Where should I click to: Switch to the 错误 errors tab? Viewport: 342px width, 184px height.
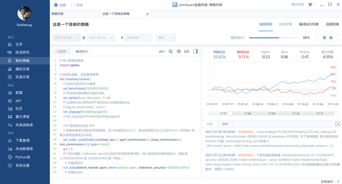[x=225, y=124]
